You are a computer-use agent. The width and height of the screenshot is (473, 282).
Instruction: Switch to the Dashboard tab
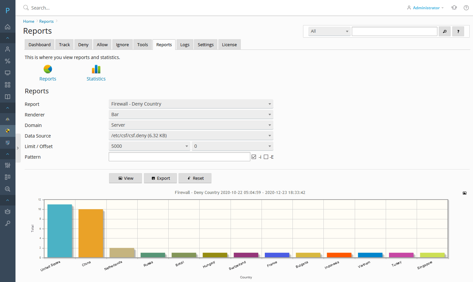pyautogui.click(x=40, y=45)
